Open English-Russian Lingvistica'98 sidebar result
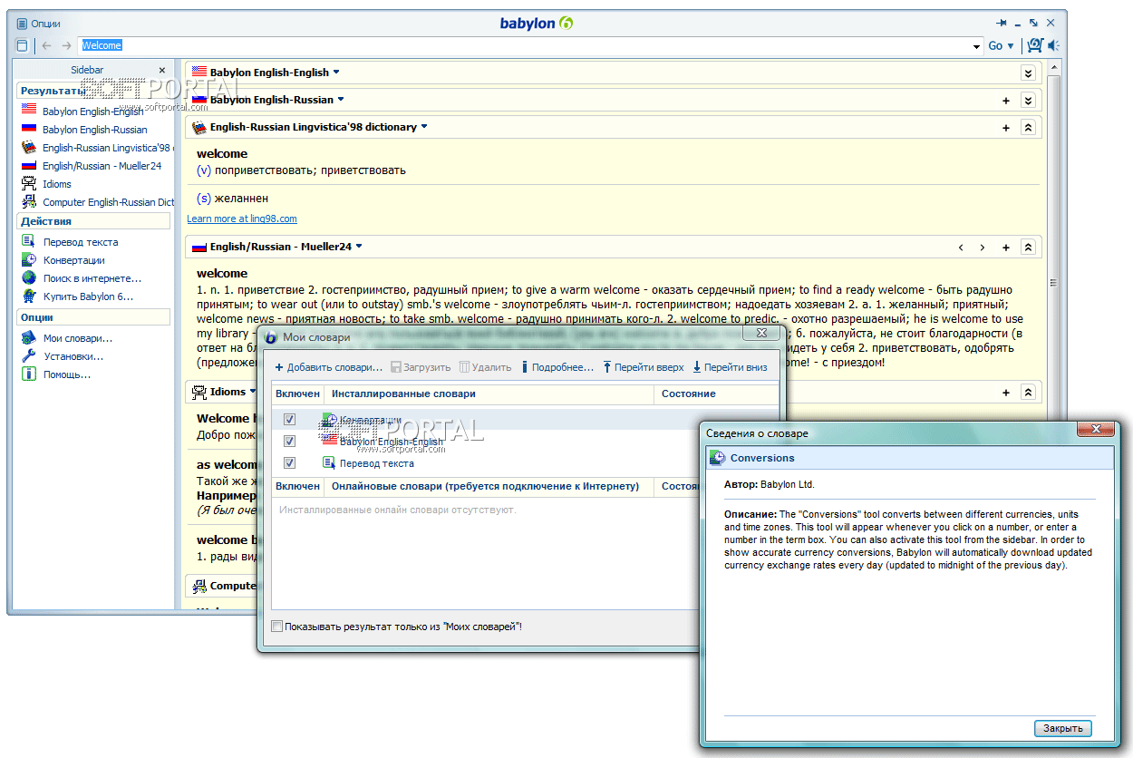The width and height of the screenshot is (1133, 758). click(x=97, y=148)
